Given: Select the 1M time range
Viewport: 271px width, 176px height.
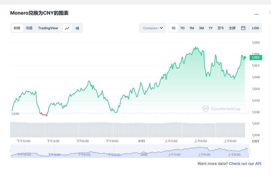Looking at the screenshot, I should point(192,28).
